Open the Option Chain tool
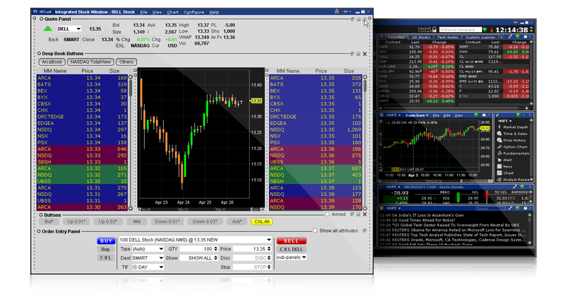564x297 pixels. tap(514, 147)
